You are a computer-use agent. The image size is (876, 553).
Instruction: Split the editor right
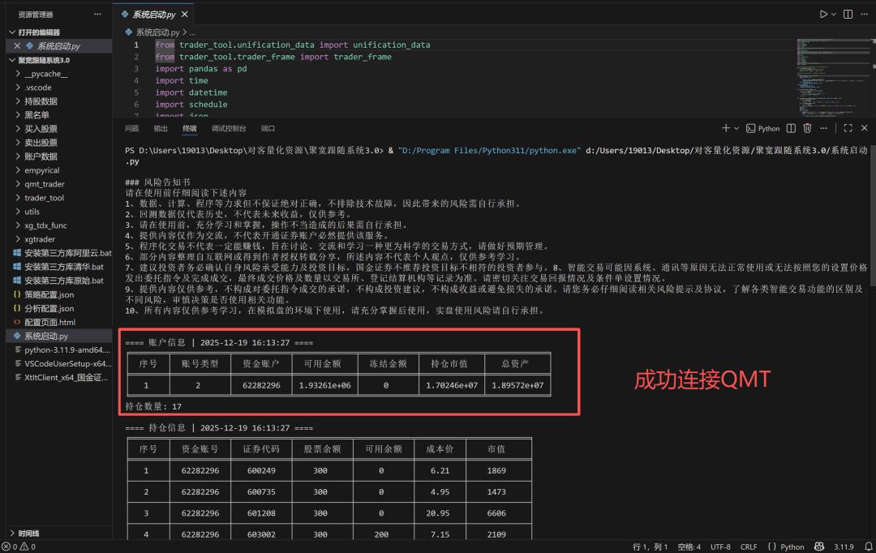tap(848, 14)
